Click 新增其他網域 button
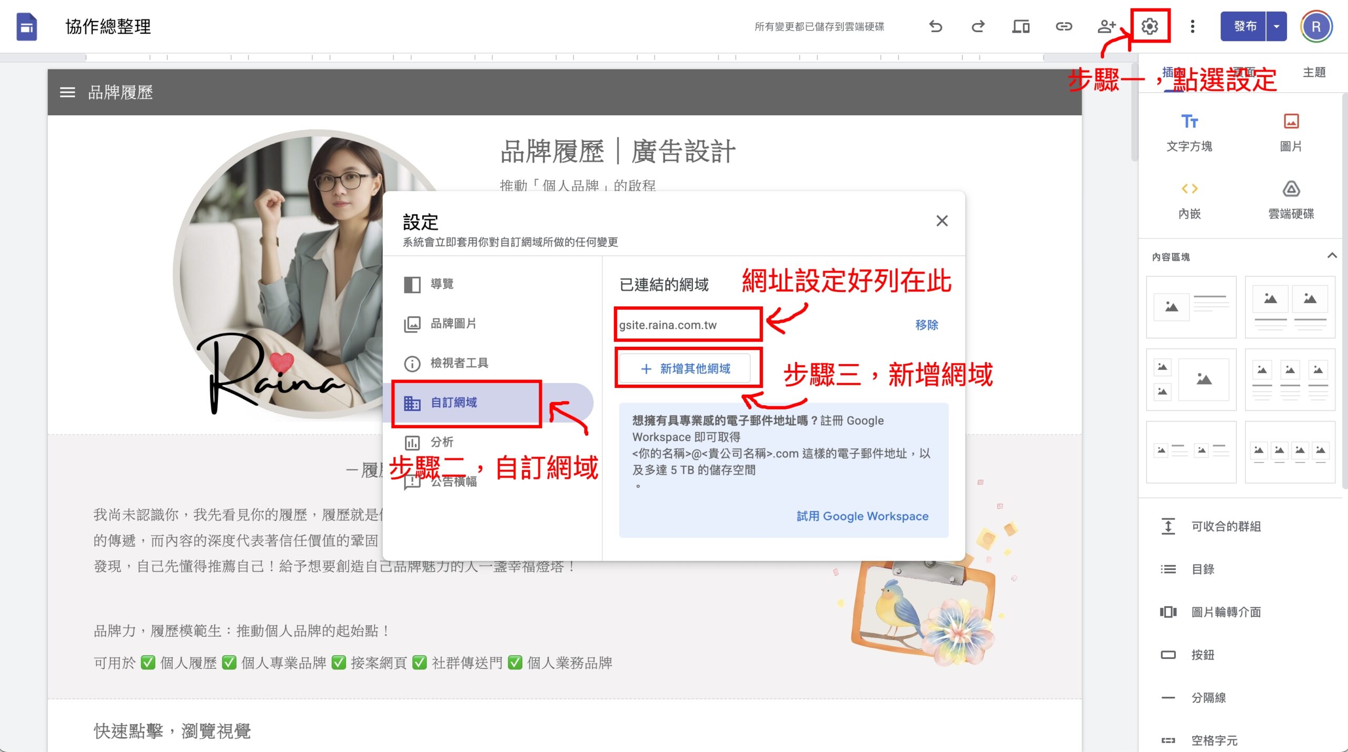The image size is (1348, 752). [x=686, y=368]
